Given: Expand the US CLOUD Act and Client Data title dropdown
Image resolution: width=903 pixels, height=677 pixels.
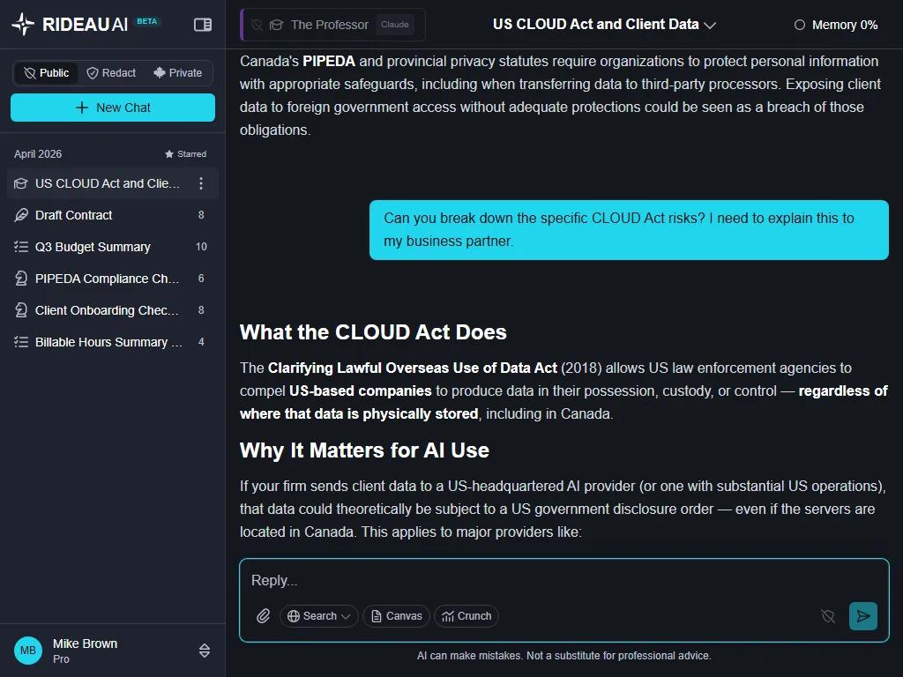Looking at the screenshot, I should (x=604, y=24).
